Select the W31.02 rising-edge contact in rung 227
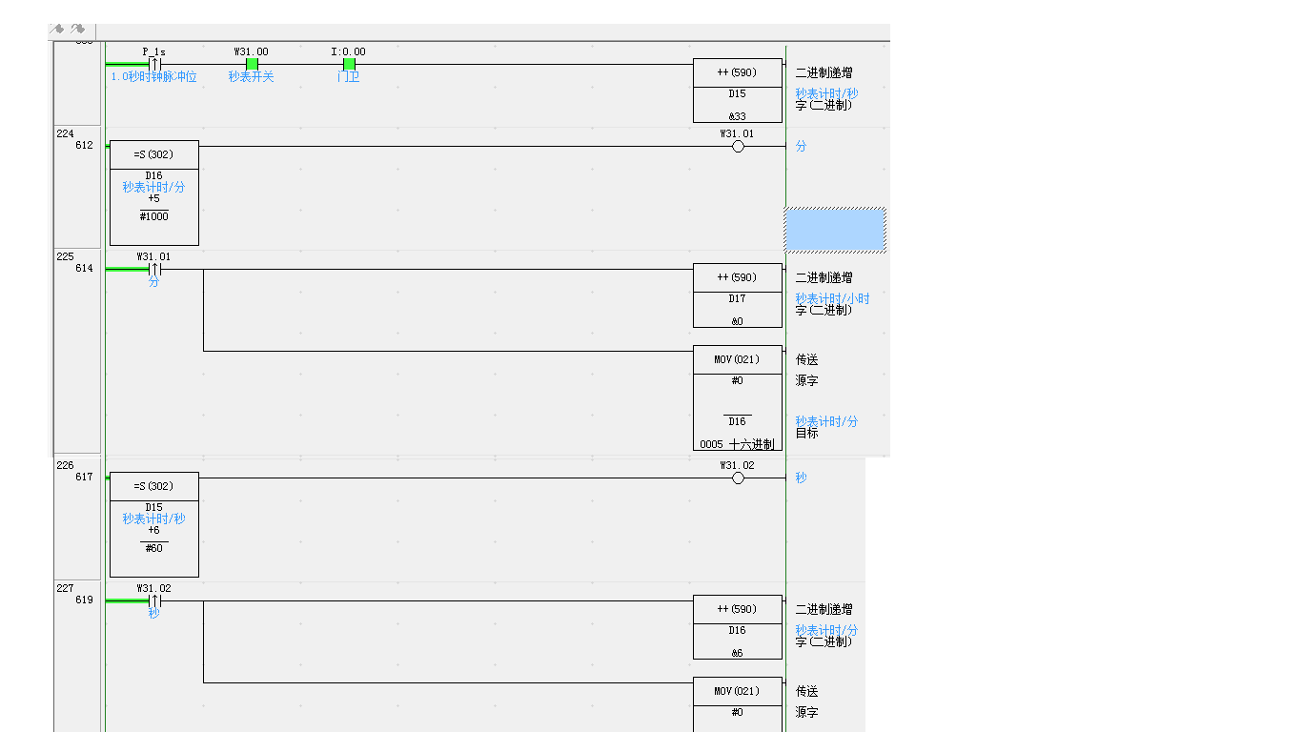1302x732 pixels. click(x=154, y=601)
